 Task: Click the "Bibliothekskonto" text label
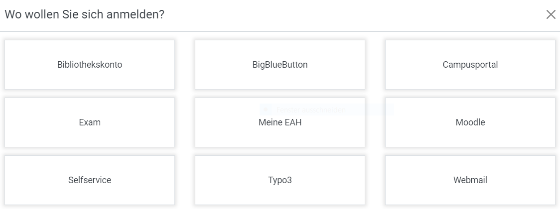pyautogui.click(x=90, y=65)
